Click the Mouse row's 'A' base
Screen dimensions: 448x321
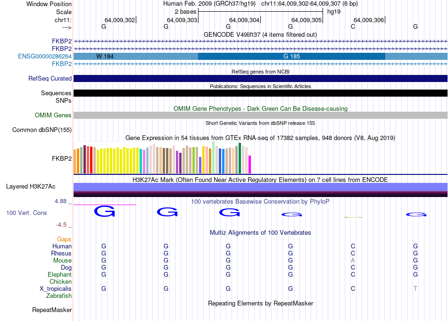[x=353, y=261]
